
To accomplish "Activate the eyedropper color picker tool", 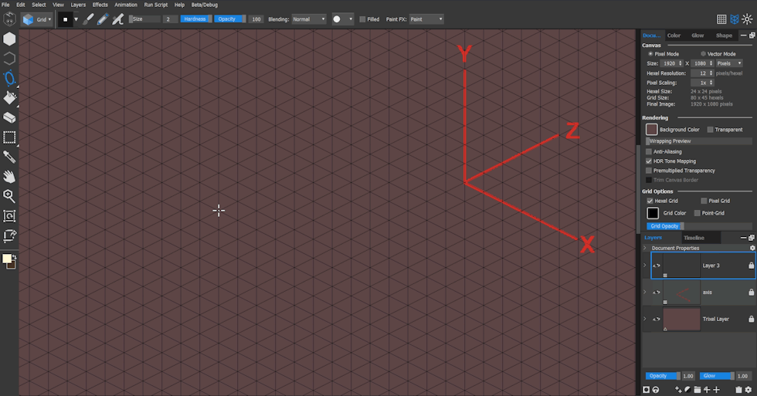I will pyautogui.click(x=10, y=157).
